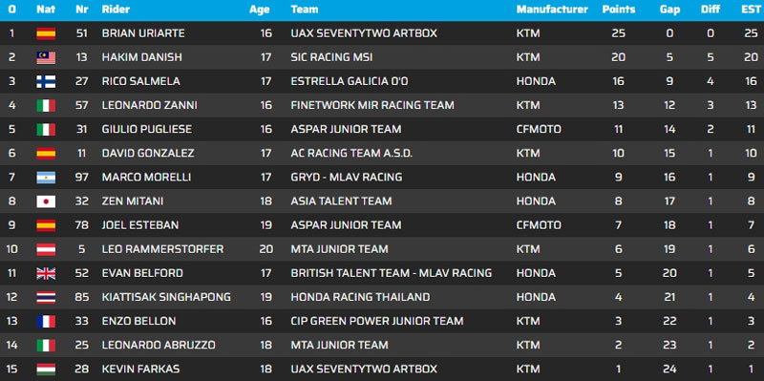Click the French flag beside Enzo Bellon
This screenshot has height=381, width=764.
[46, 321]
